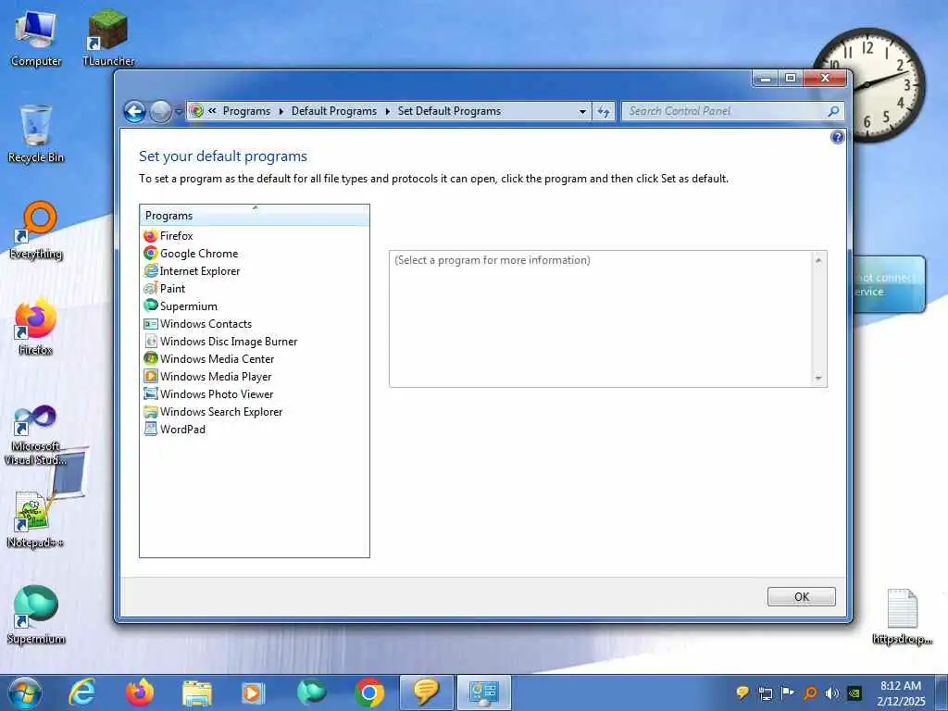The image size is (948, 711).
Task: Launch Firefox from the taskbar
Action: point(140,692)
